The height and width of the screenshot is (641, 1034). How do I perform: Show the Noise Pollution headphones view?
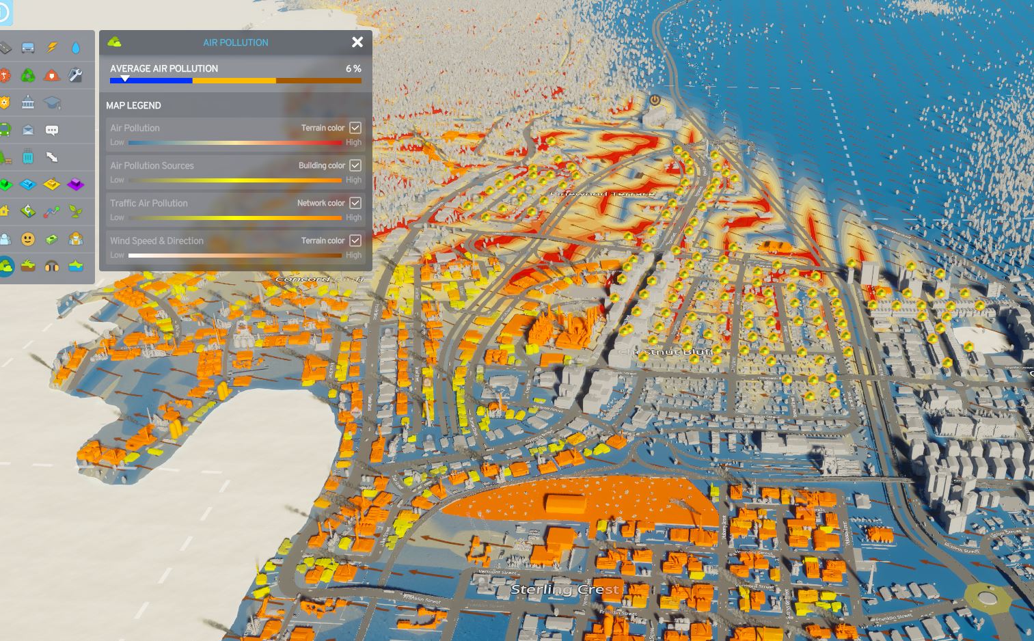click(52, 266)
